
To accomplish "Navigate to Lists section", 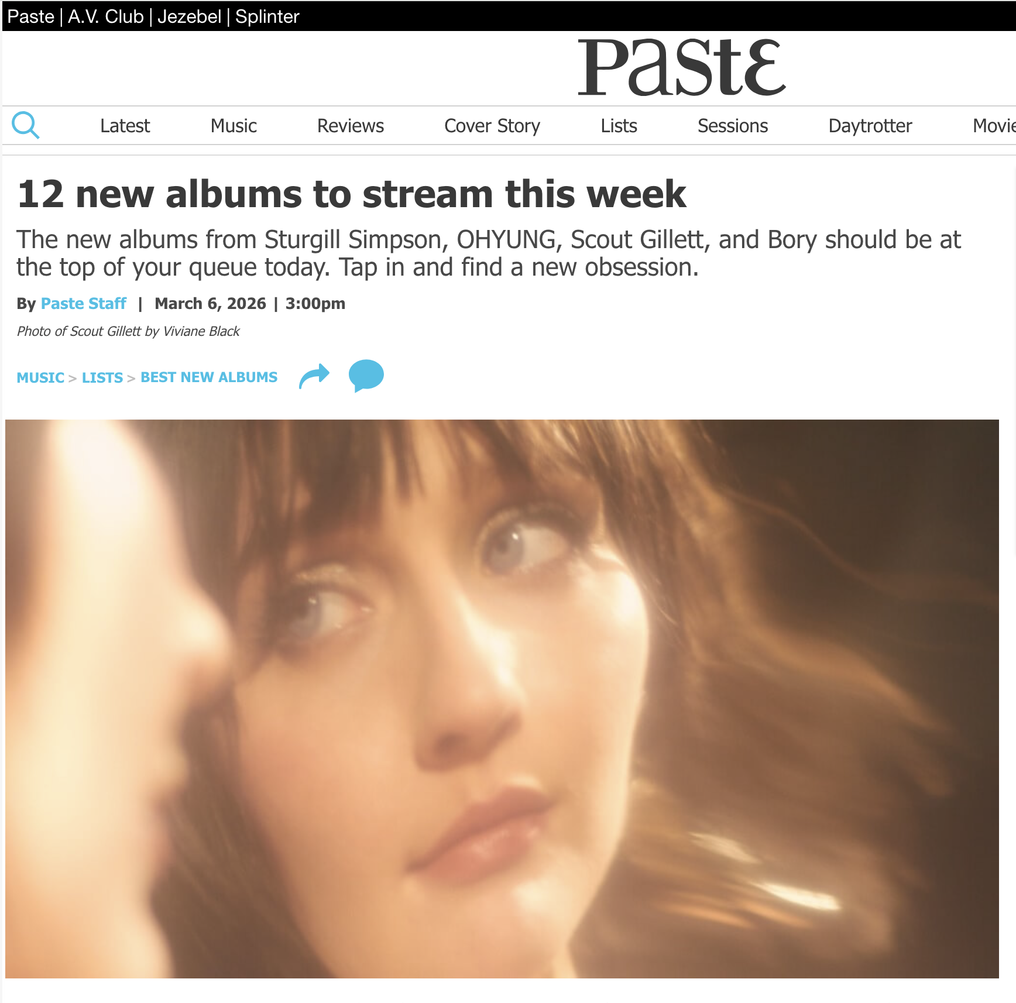I will 619,126.
